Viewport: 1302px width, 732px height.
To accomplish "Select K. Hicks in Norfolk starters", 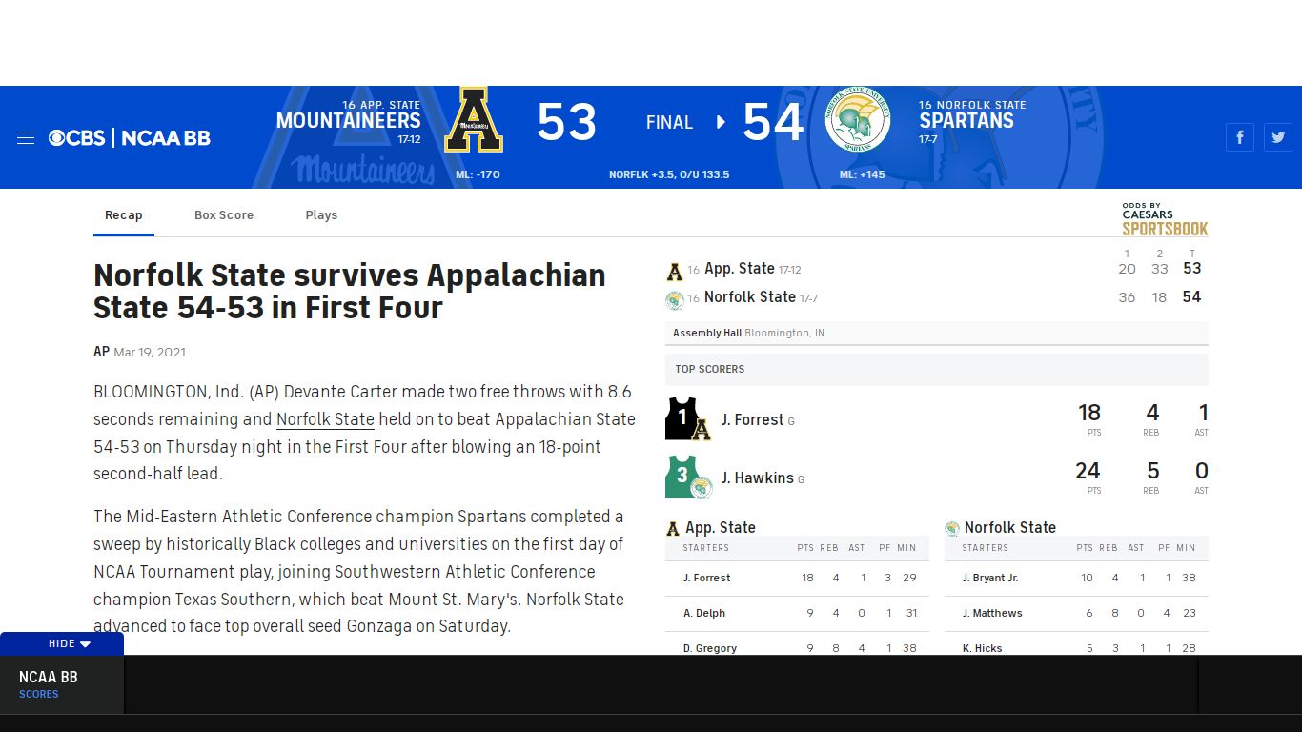I will [x=982, y=648].
